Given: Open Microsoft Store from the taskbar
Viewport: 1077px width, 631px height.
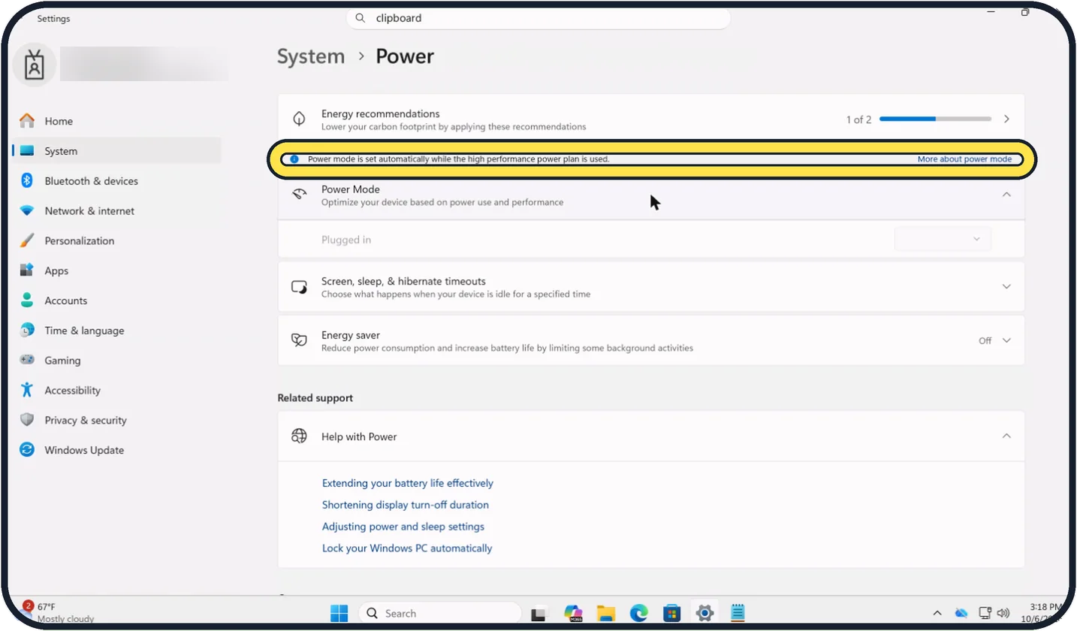Looking at the screenshot, I should 671,613.
